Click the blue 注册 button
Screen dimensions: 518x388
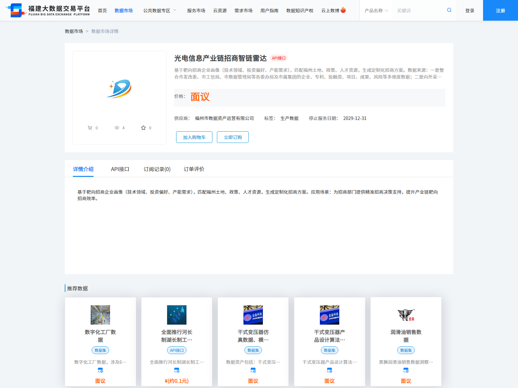pyautogui.click(x=501, y=10)
